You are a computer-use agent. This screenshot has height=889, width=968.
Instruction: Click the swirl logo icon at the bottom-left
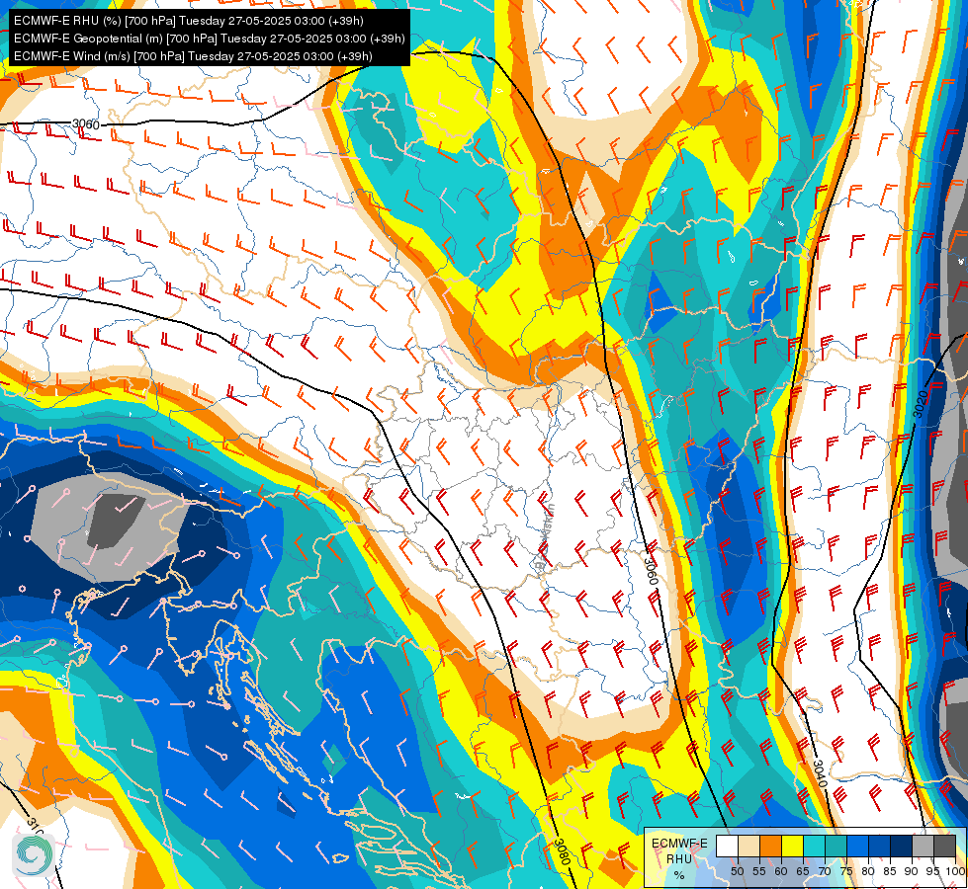[x=34, y=853]
